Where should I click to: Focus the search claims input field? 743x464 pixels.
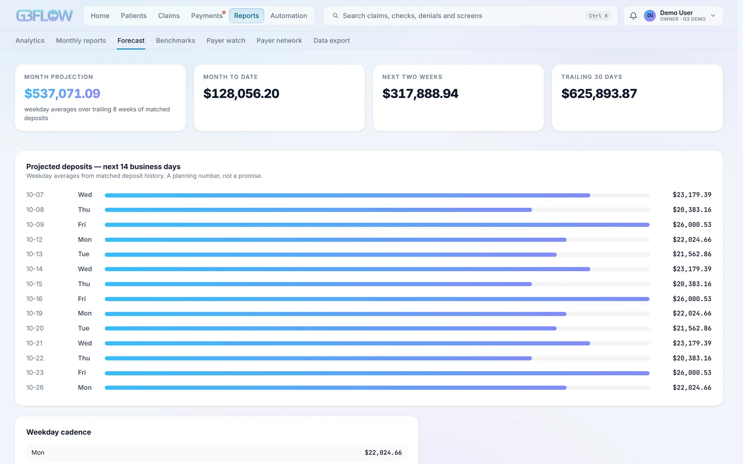pyautogui.click(x=470, y=16)
